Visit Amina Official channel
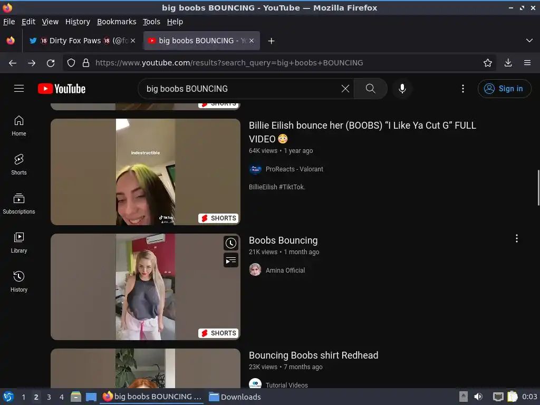540x405 pixels. pyautogui.click(x=285, y=271)
